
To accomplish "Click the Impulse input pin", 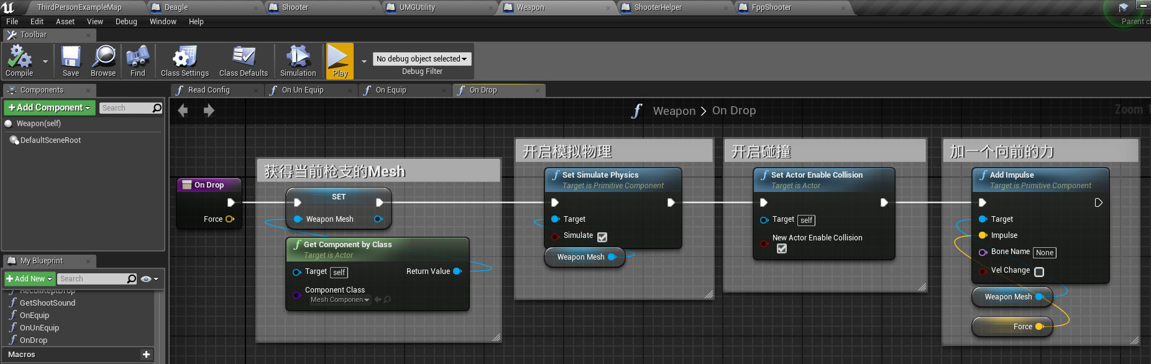I will pos(983,235).
